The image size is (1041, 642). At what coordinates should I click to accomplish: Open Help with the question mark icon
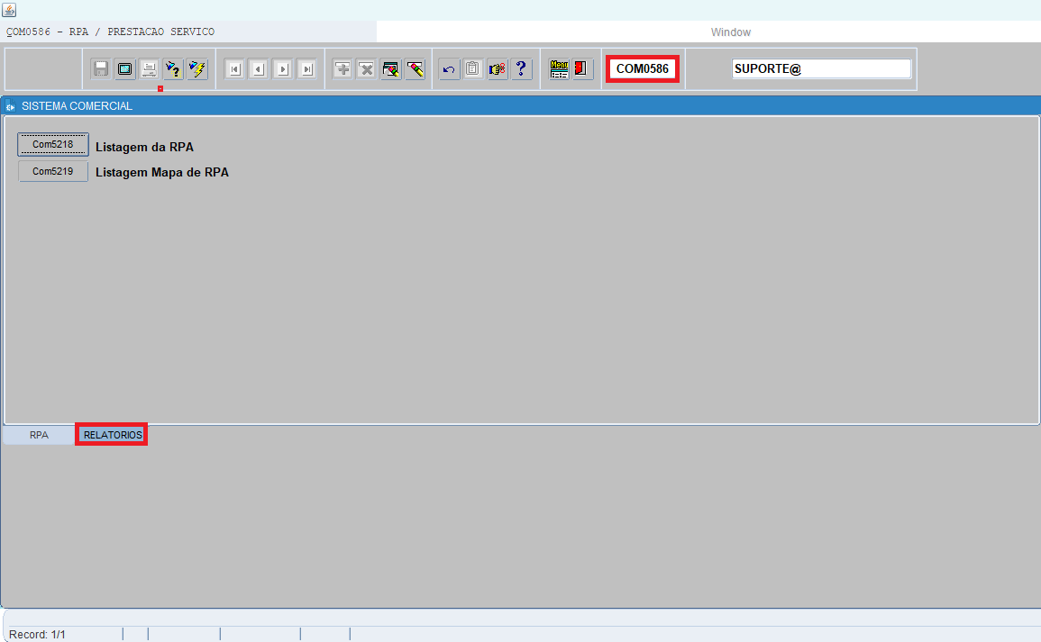pos(521,69)
